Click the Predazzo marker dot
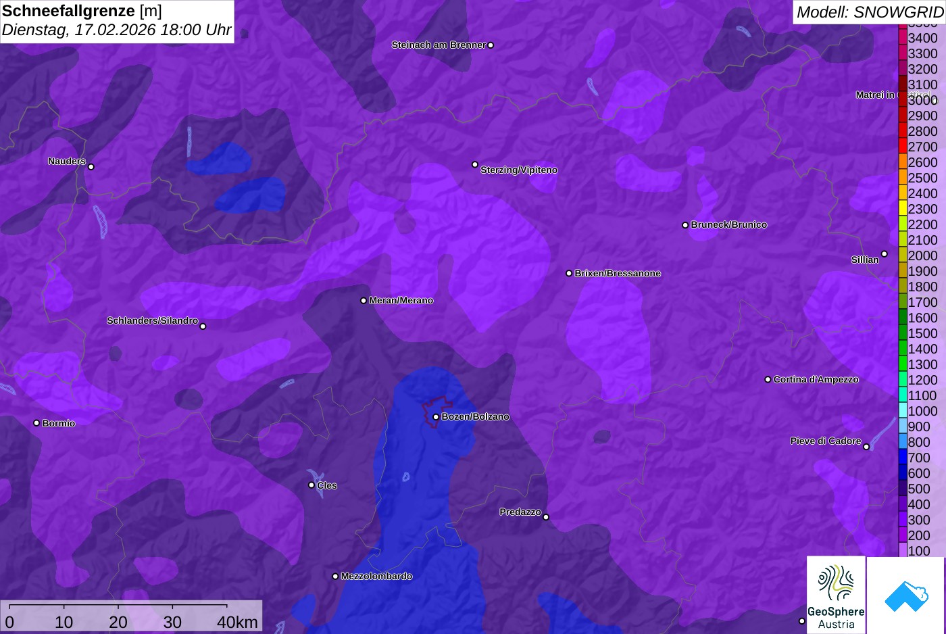Viewport: 946px width, 634px height. (546, 517)
